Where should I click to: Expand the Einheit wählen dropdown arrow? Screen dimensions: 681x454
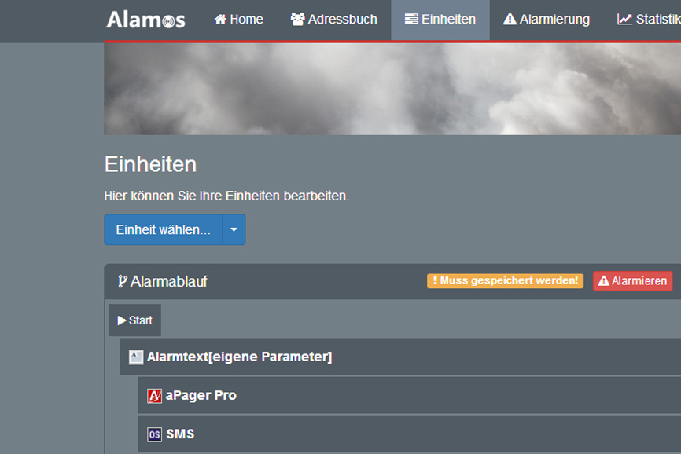pyautogui.click(x=234, y=229)
